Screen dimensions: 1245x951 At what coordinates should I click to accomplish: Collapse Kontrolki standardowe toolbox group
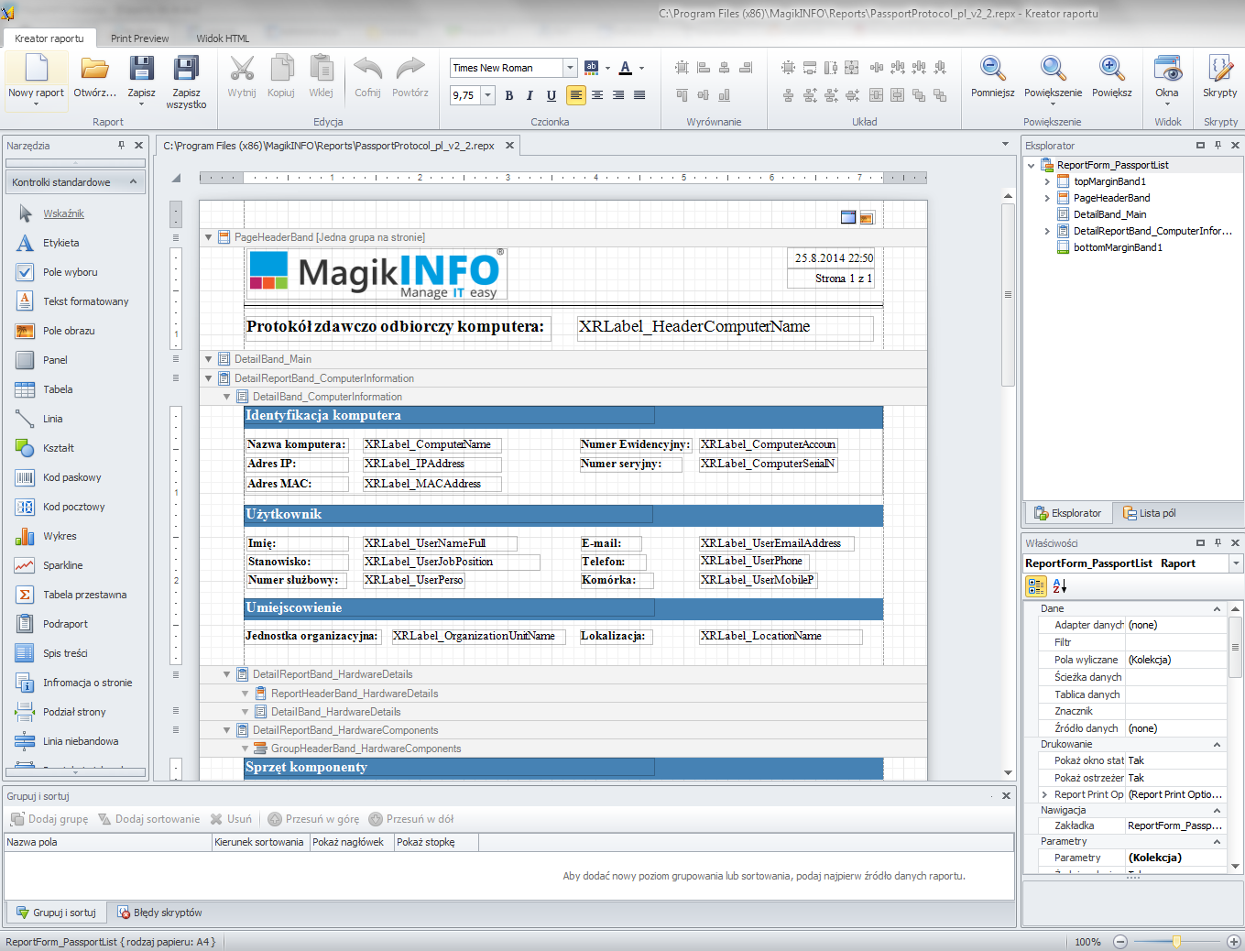[x=133, y=182]
